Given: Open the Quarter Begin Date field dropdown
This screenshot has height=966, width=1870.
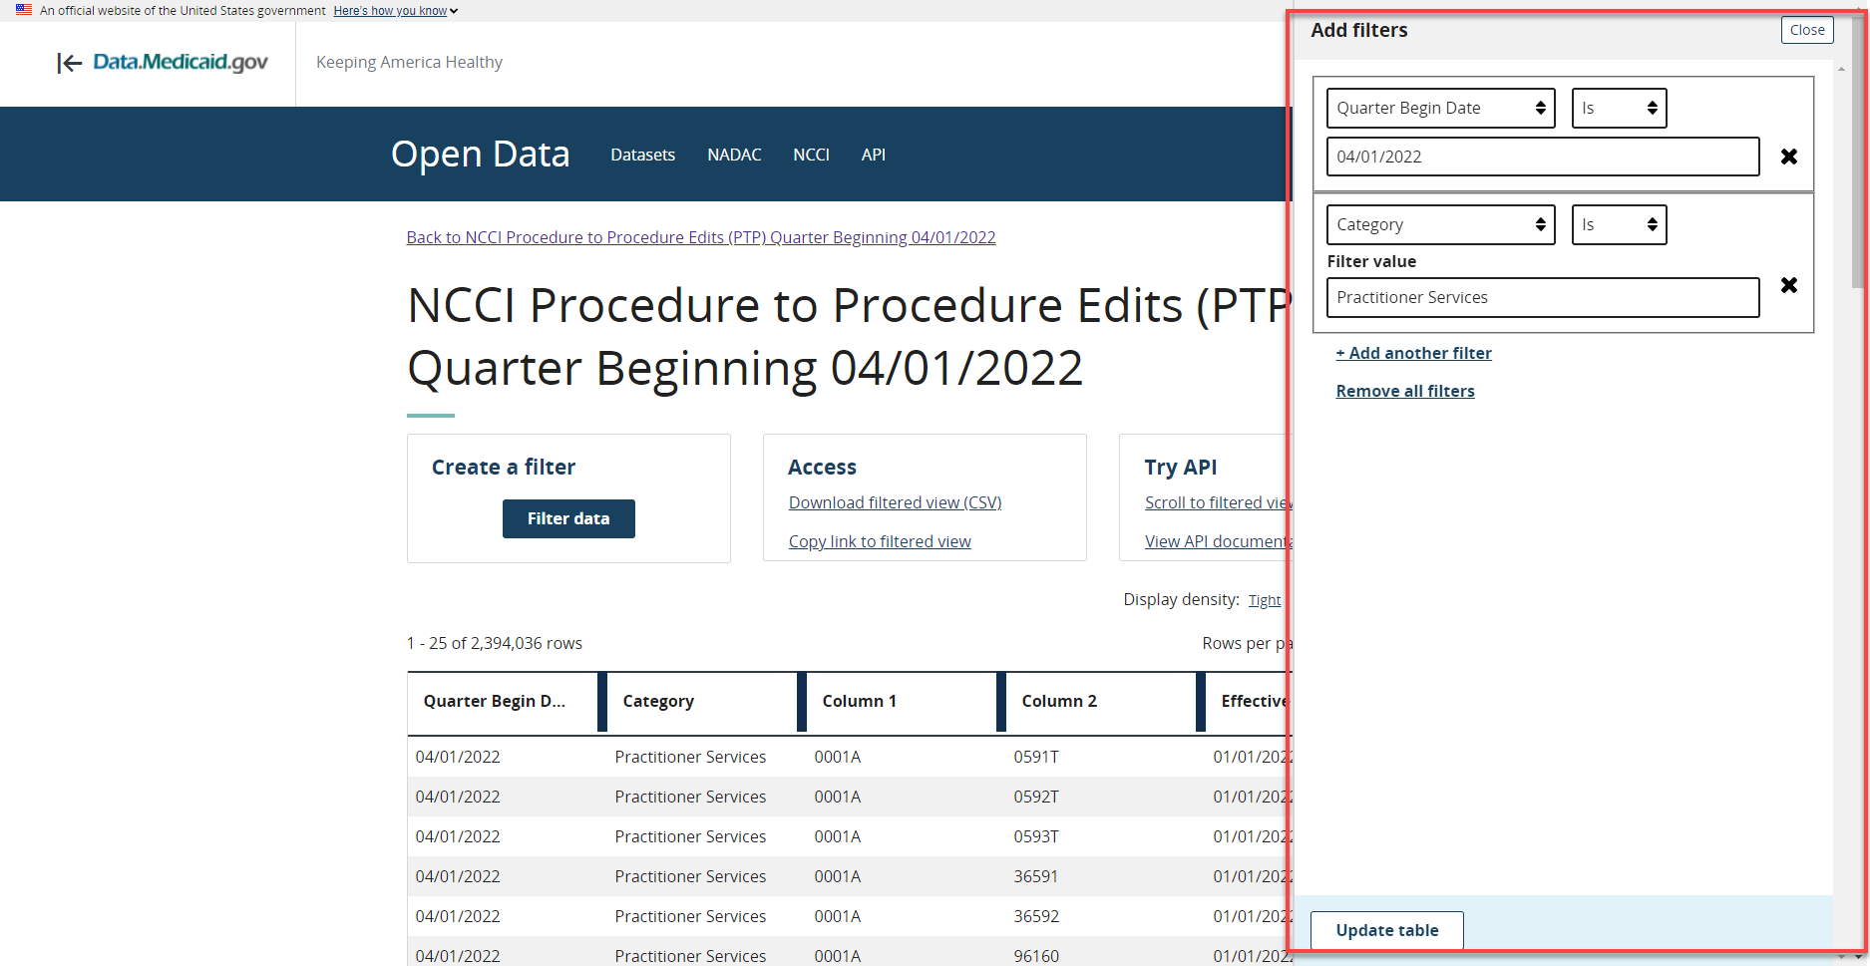Looking at the screenshot, I should click(x=1440, y=108).
